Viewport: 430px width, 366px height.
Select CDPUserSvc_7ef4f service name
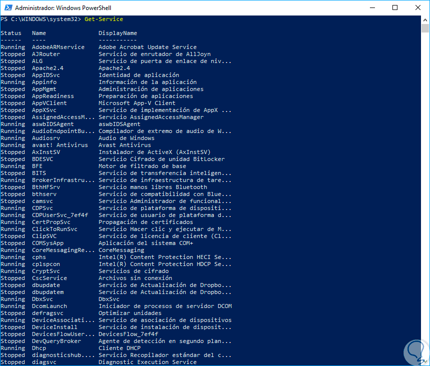pos(60,215)
